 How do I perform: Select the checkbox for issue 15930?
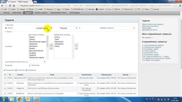[5, 88]
